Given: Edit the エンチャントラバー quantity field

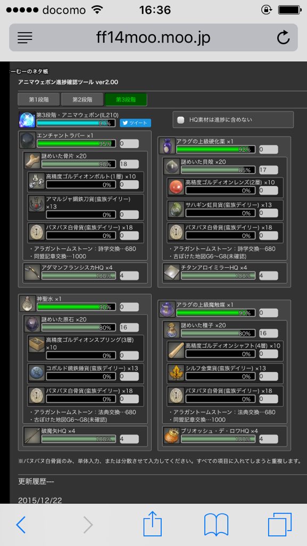Looking at the screenshot, I should pyautogui.click(x=129, y=143).
